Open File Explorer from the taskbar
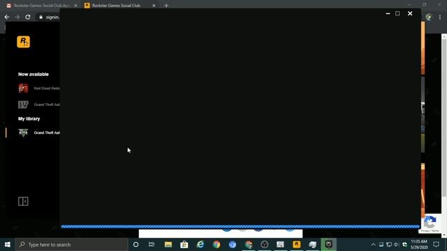This screenshot has width=447, height=251. point(168,245)
